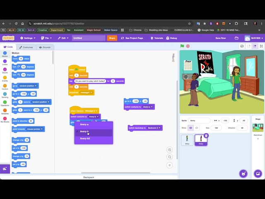Open the Variables block category
Screen dimensions: 265x199
5,112
